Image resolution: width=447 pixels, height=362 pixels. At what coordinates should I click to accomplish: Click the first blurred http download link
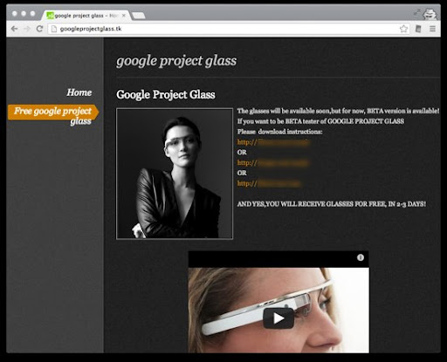pyautogui.click(x=272, y=142)
